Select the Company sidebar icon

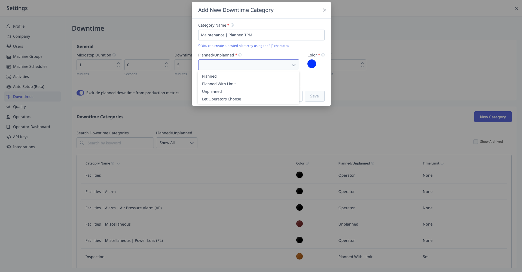[x=9, y=36]
